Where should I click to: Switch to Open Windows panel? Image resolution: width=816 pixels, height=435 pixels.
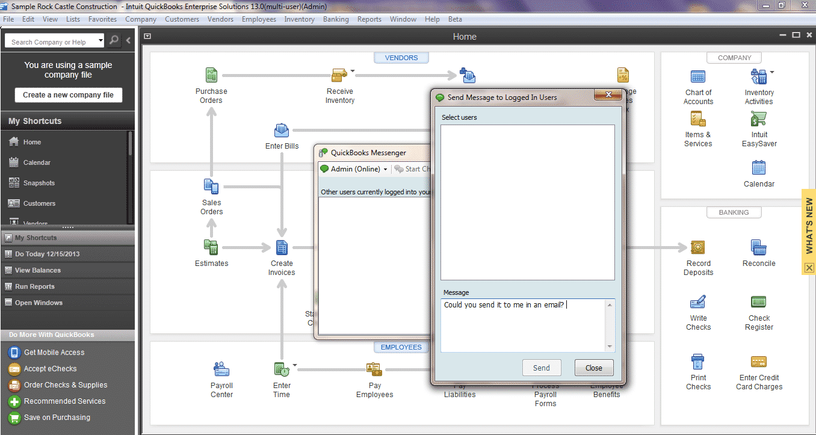pyautogui.click(x=67, y=303)
